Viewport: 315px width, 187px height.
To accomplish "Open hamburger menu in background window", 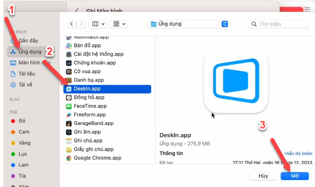I will click(x=307, y=9).
